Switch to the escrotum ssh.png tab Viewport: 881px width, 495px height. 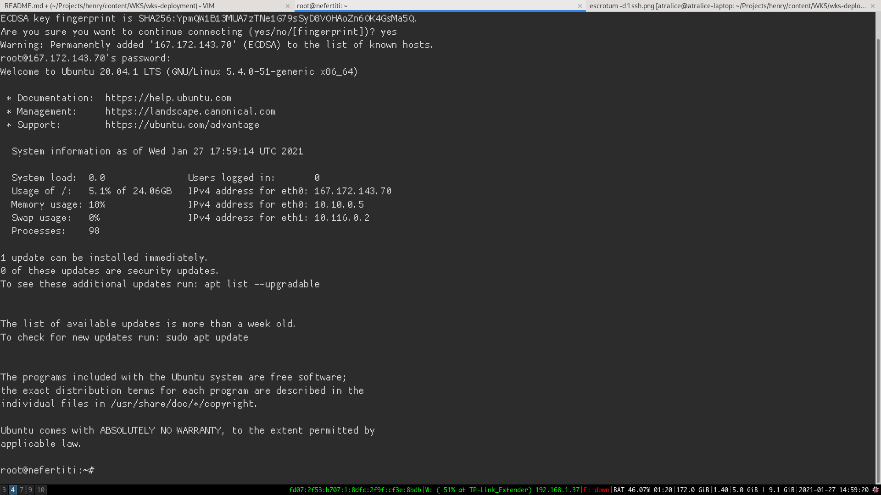click(727, 6)
